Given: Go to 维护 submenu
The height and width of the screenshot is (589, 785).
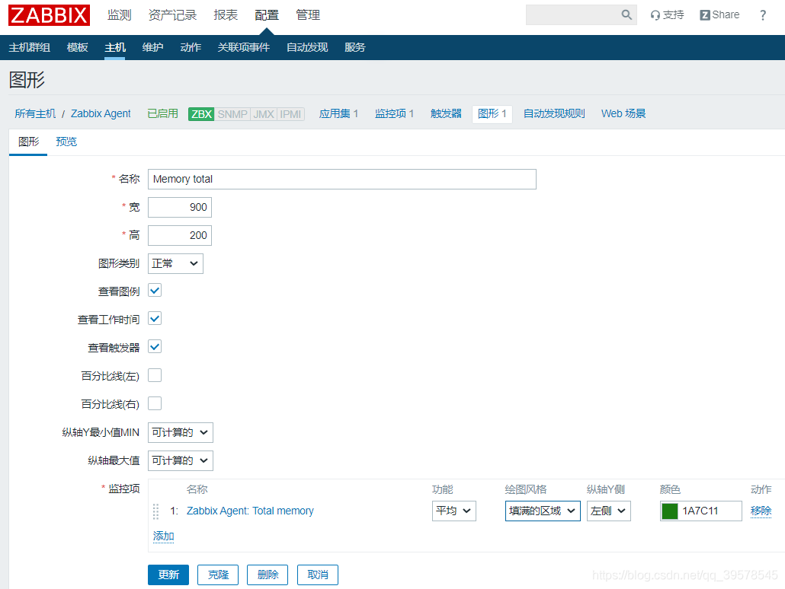Looking at the screenshot, I should coord(152,47).
